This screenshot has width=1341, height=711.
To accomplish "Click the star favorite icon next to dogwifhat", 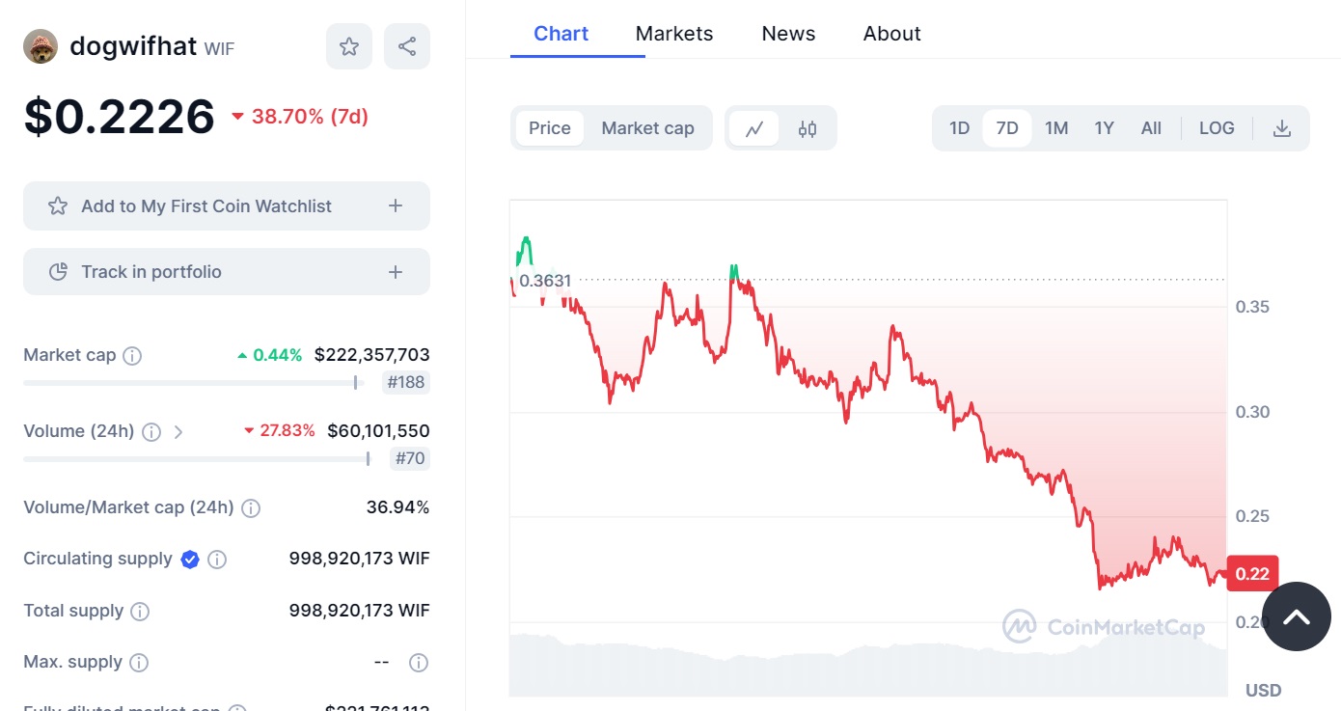I will pyautogui.click(x=349, y=46).
